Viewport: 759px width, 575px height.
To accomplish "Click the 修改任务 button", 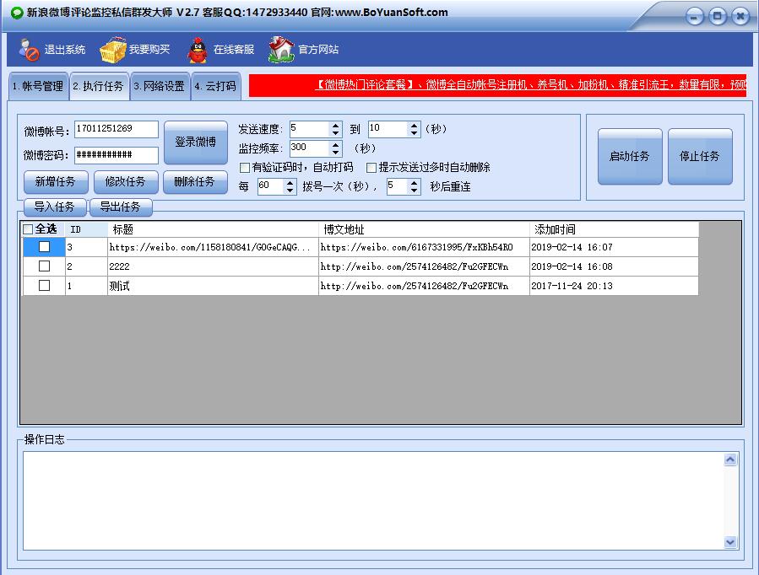I will (x=126, y=181).
